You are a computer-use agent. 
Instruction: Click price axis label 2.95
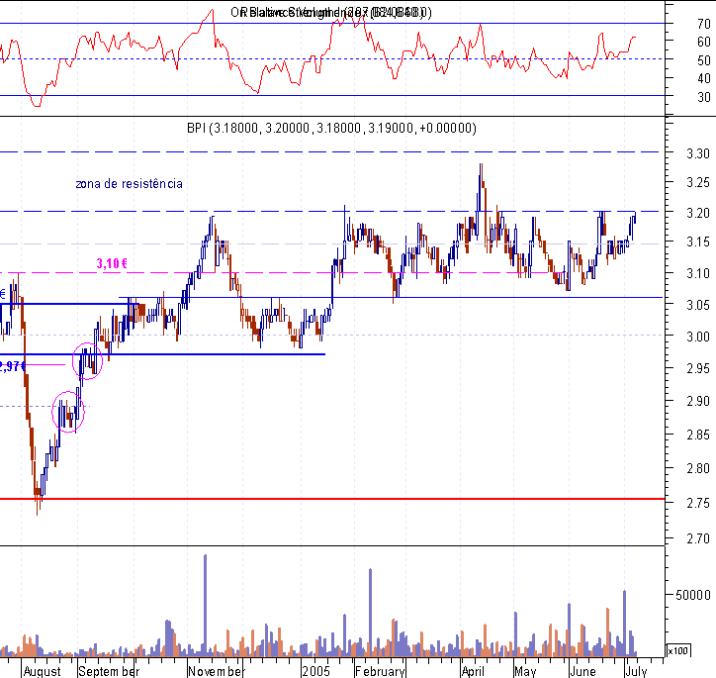pos(698,368)
